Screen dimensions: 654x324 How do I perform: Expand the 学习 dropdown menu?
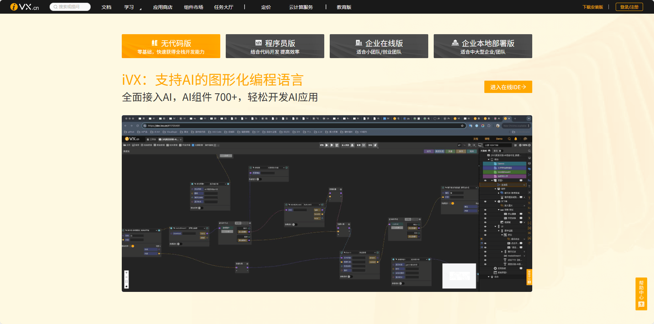129,7
